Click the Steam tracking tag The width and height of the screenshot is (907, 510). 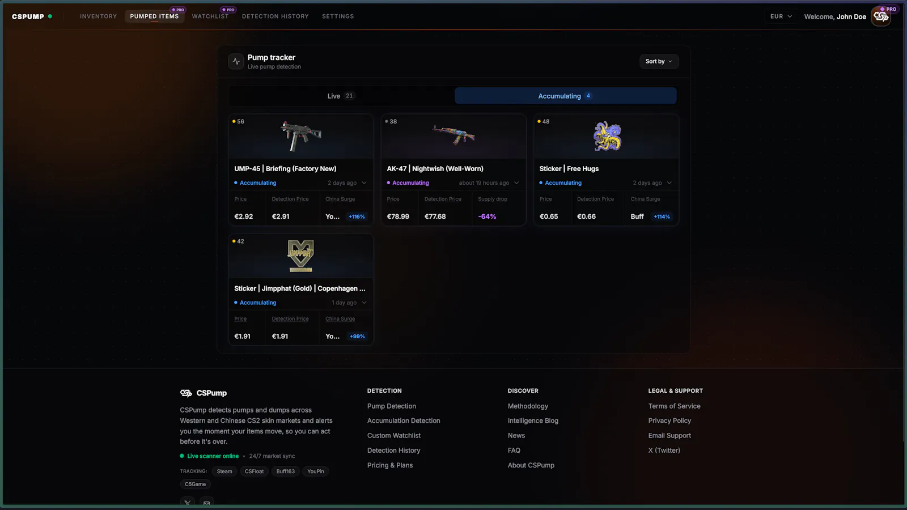click(224, 471)
